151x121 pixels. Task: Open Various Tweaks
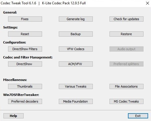pos(76,86)
